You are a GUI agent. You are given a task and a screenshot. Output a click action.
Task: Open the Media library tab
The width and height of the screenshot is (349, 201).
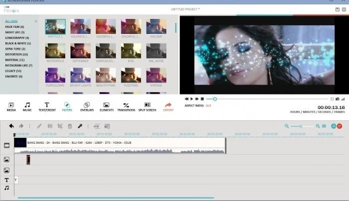[11, 107]
